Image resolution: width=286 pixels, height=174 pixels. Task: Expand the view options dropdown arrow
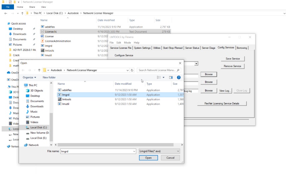[163, 77]
